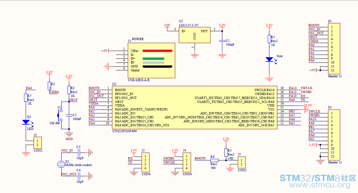Screen dimensions: 358x193
Task: Click the gray ID bar in the USB connector
Action: [x=153, y=62]
